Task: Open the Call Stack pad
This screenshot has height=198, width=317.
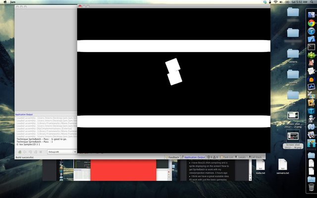Action: pos(255,157)
